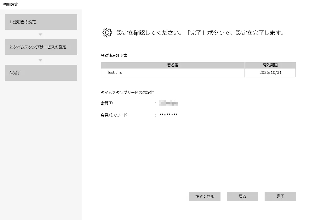Select step 3.完了 in sidebar
The height and width of the screenshot is (220, 315).
point(41,73)
